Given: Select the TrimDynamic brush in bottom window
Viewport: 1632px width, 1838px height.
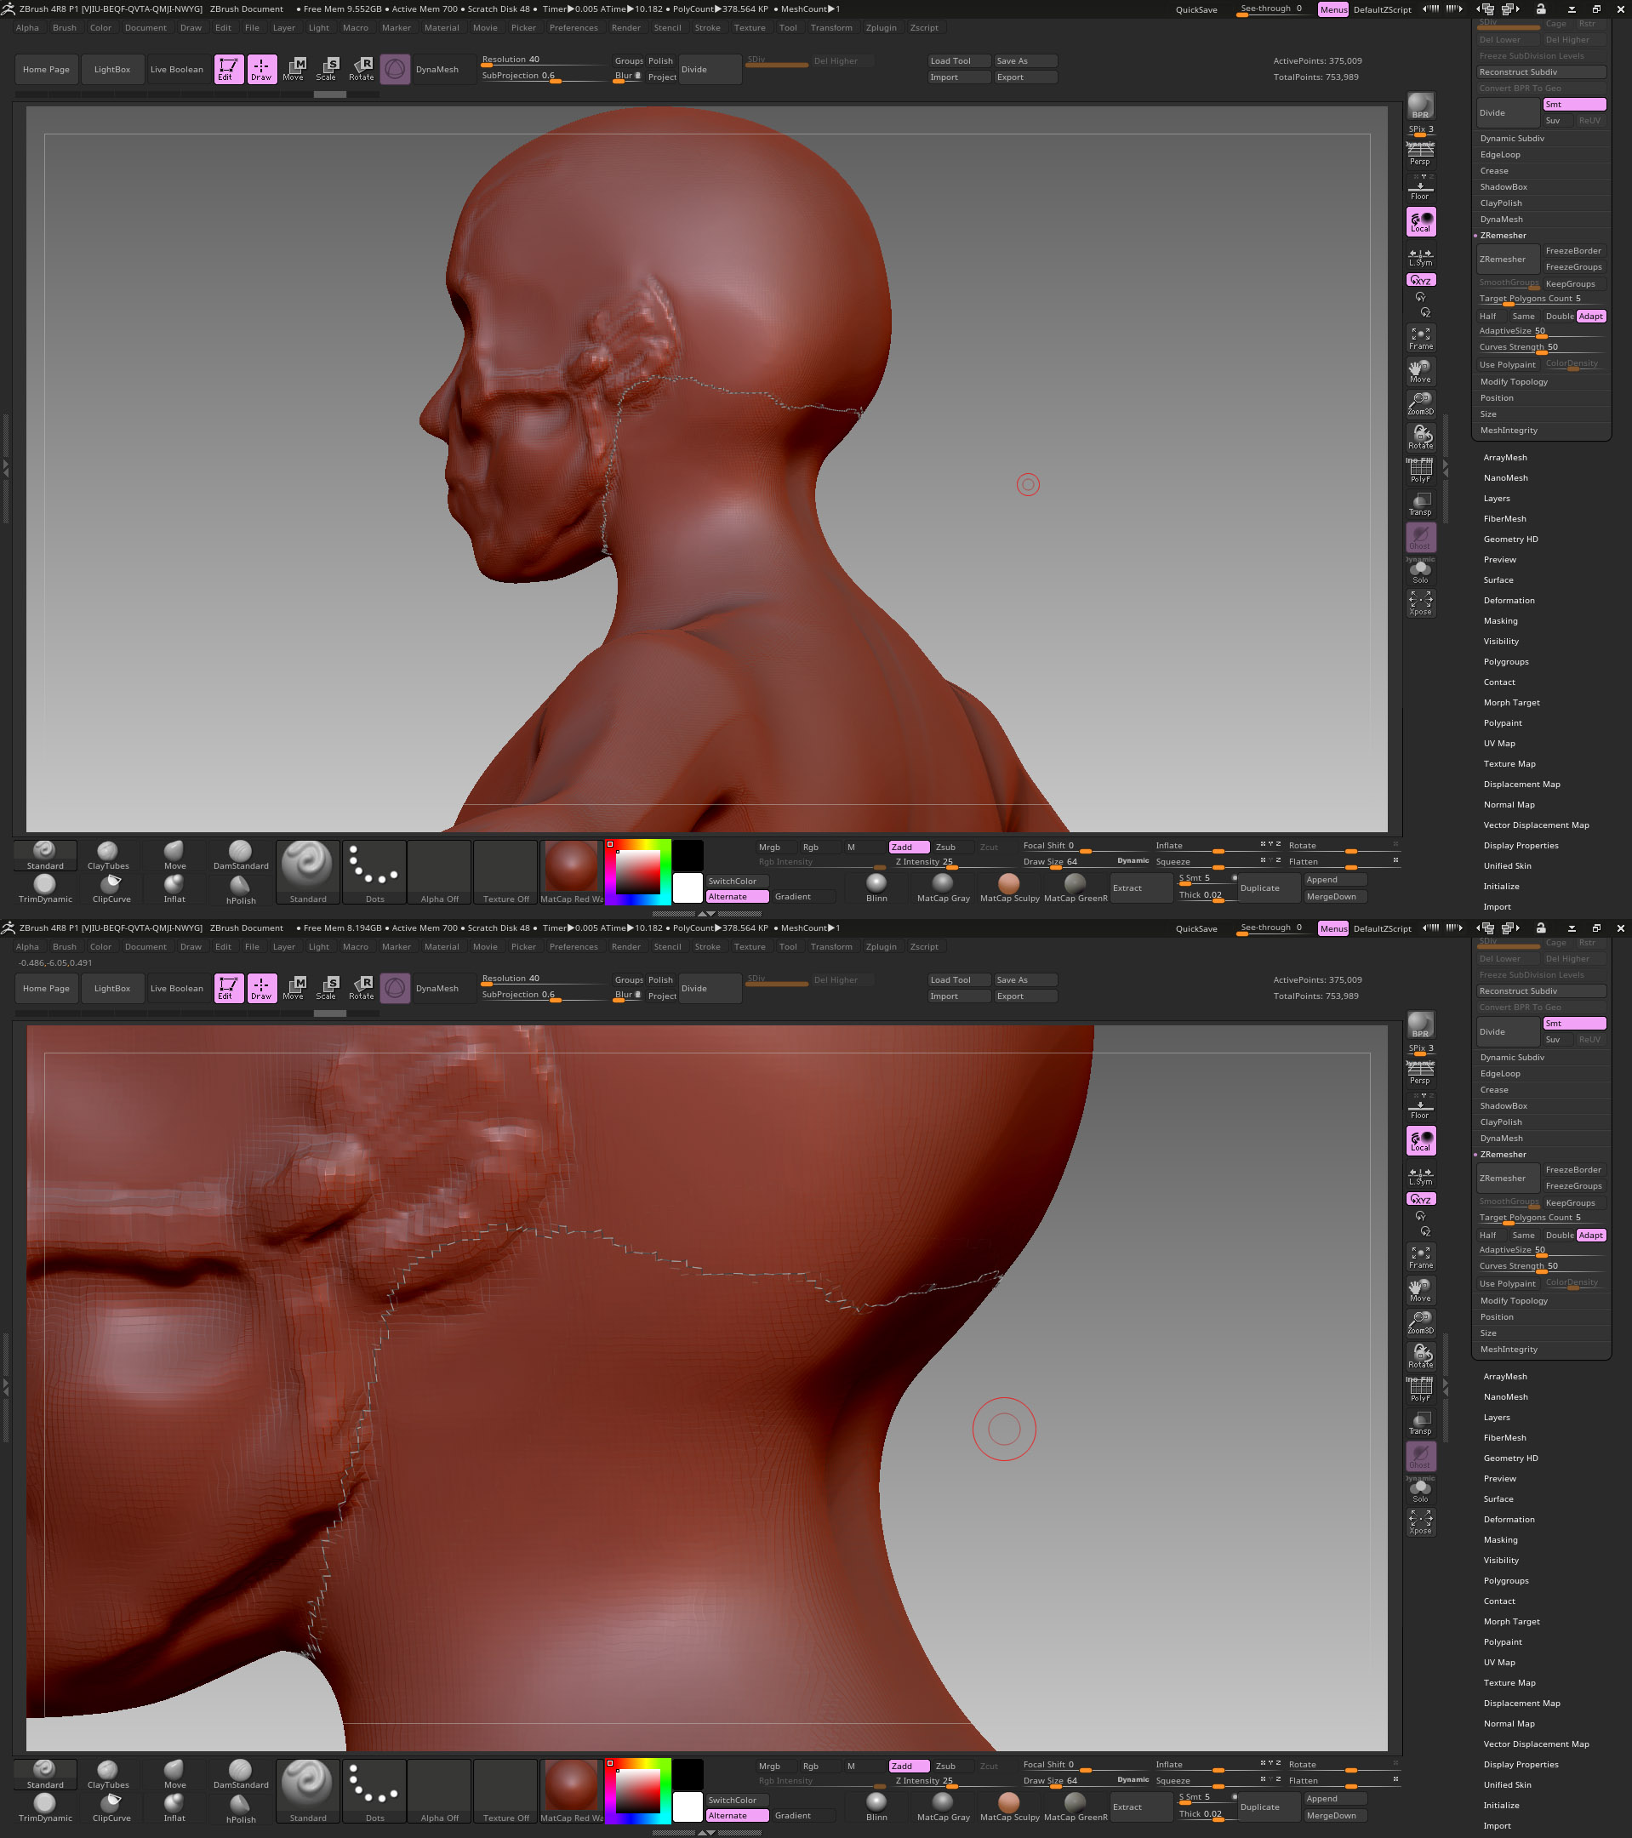Looking at the screenshot, I should (45, 1807).
